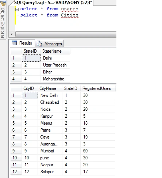Screen dimensions: 162x178
Task: Switch to the Results tab
Action: click(x=22, y=43)
